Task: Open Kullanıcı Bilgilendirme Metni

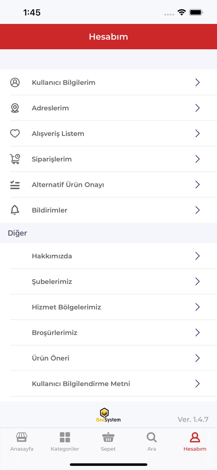Action: [x=81, y=384]
